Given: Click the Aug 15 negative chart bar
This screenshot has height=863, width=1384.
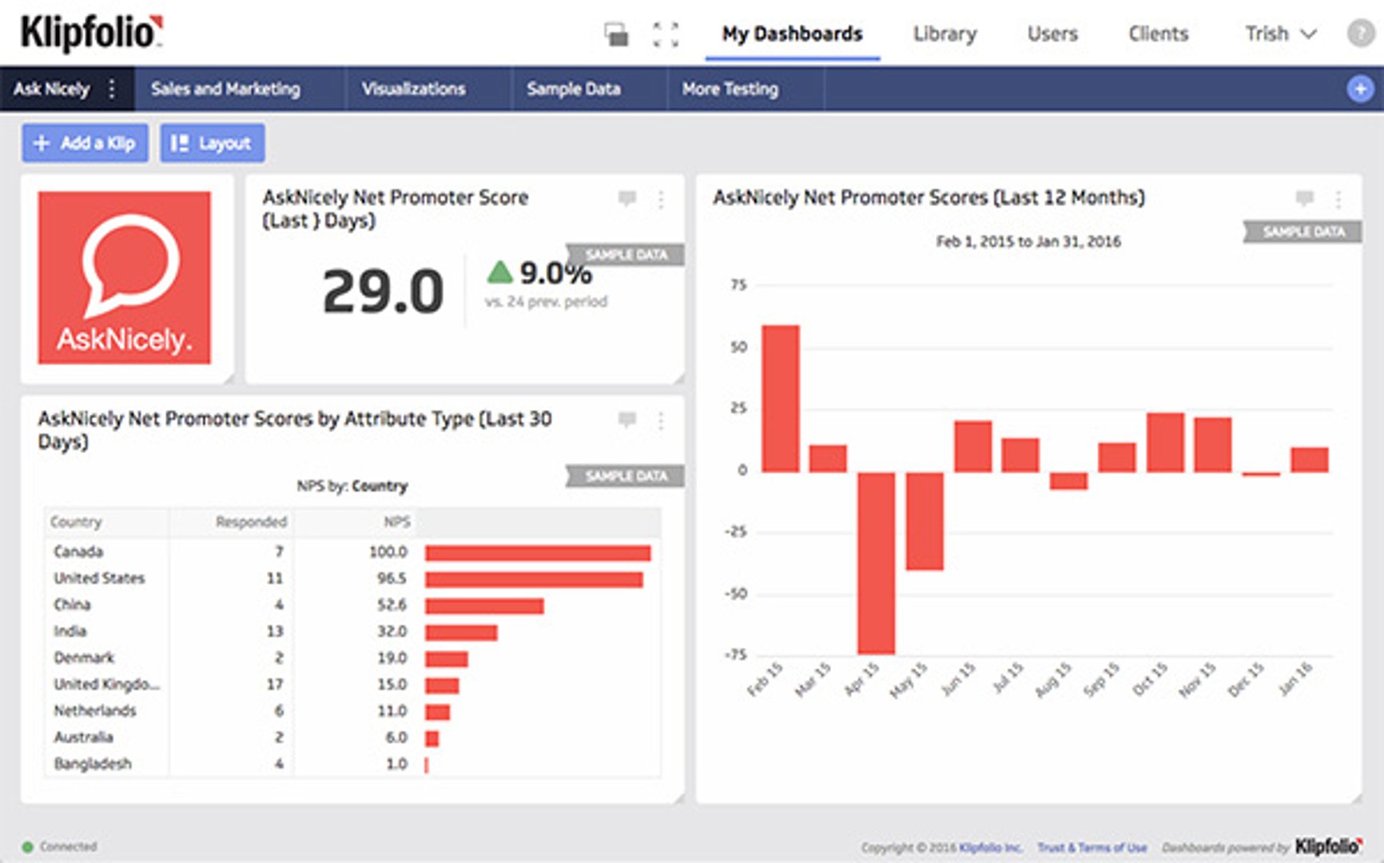Looking at the screenshot, I should click(x=1068, y=480).
